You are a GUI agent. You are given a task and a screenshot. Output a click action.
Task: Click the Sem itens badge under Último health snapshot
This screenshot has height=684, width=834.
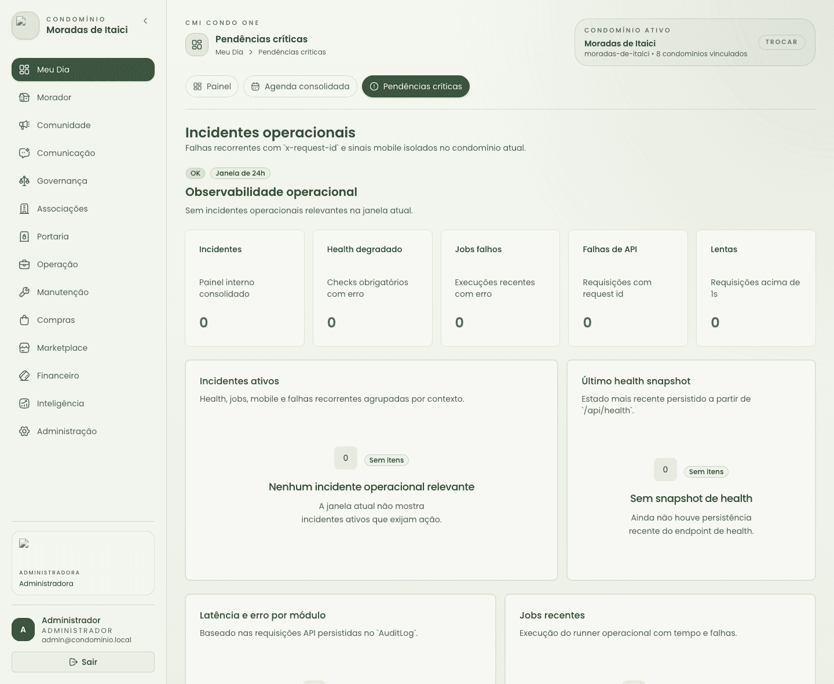pyautogui.click(x=706, y=472)
